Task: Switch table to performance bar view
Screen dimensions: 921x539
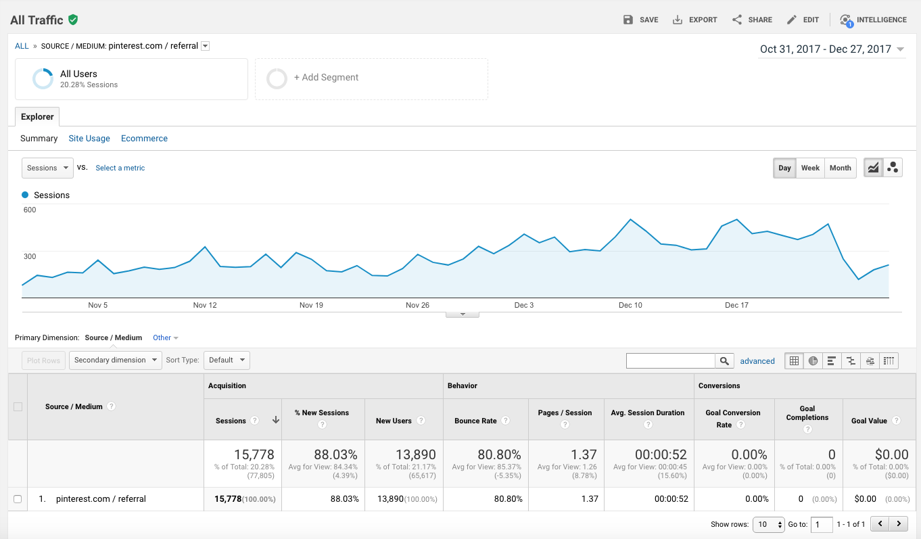Action: coord(832,361)
